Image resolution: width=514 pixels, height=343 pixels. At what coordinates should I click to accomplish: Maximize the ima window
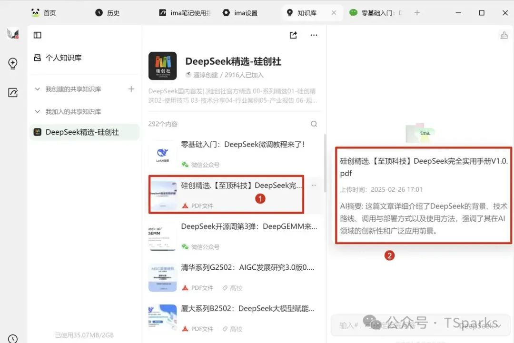[x=482, y=13]
